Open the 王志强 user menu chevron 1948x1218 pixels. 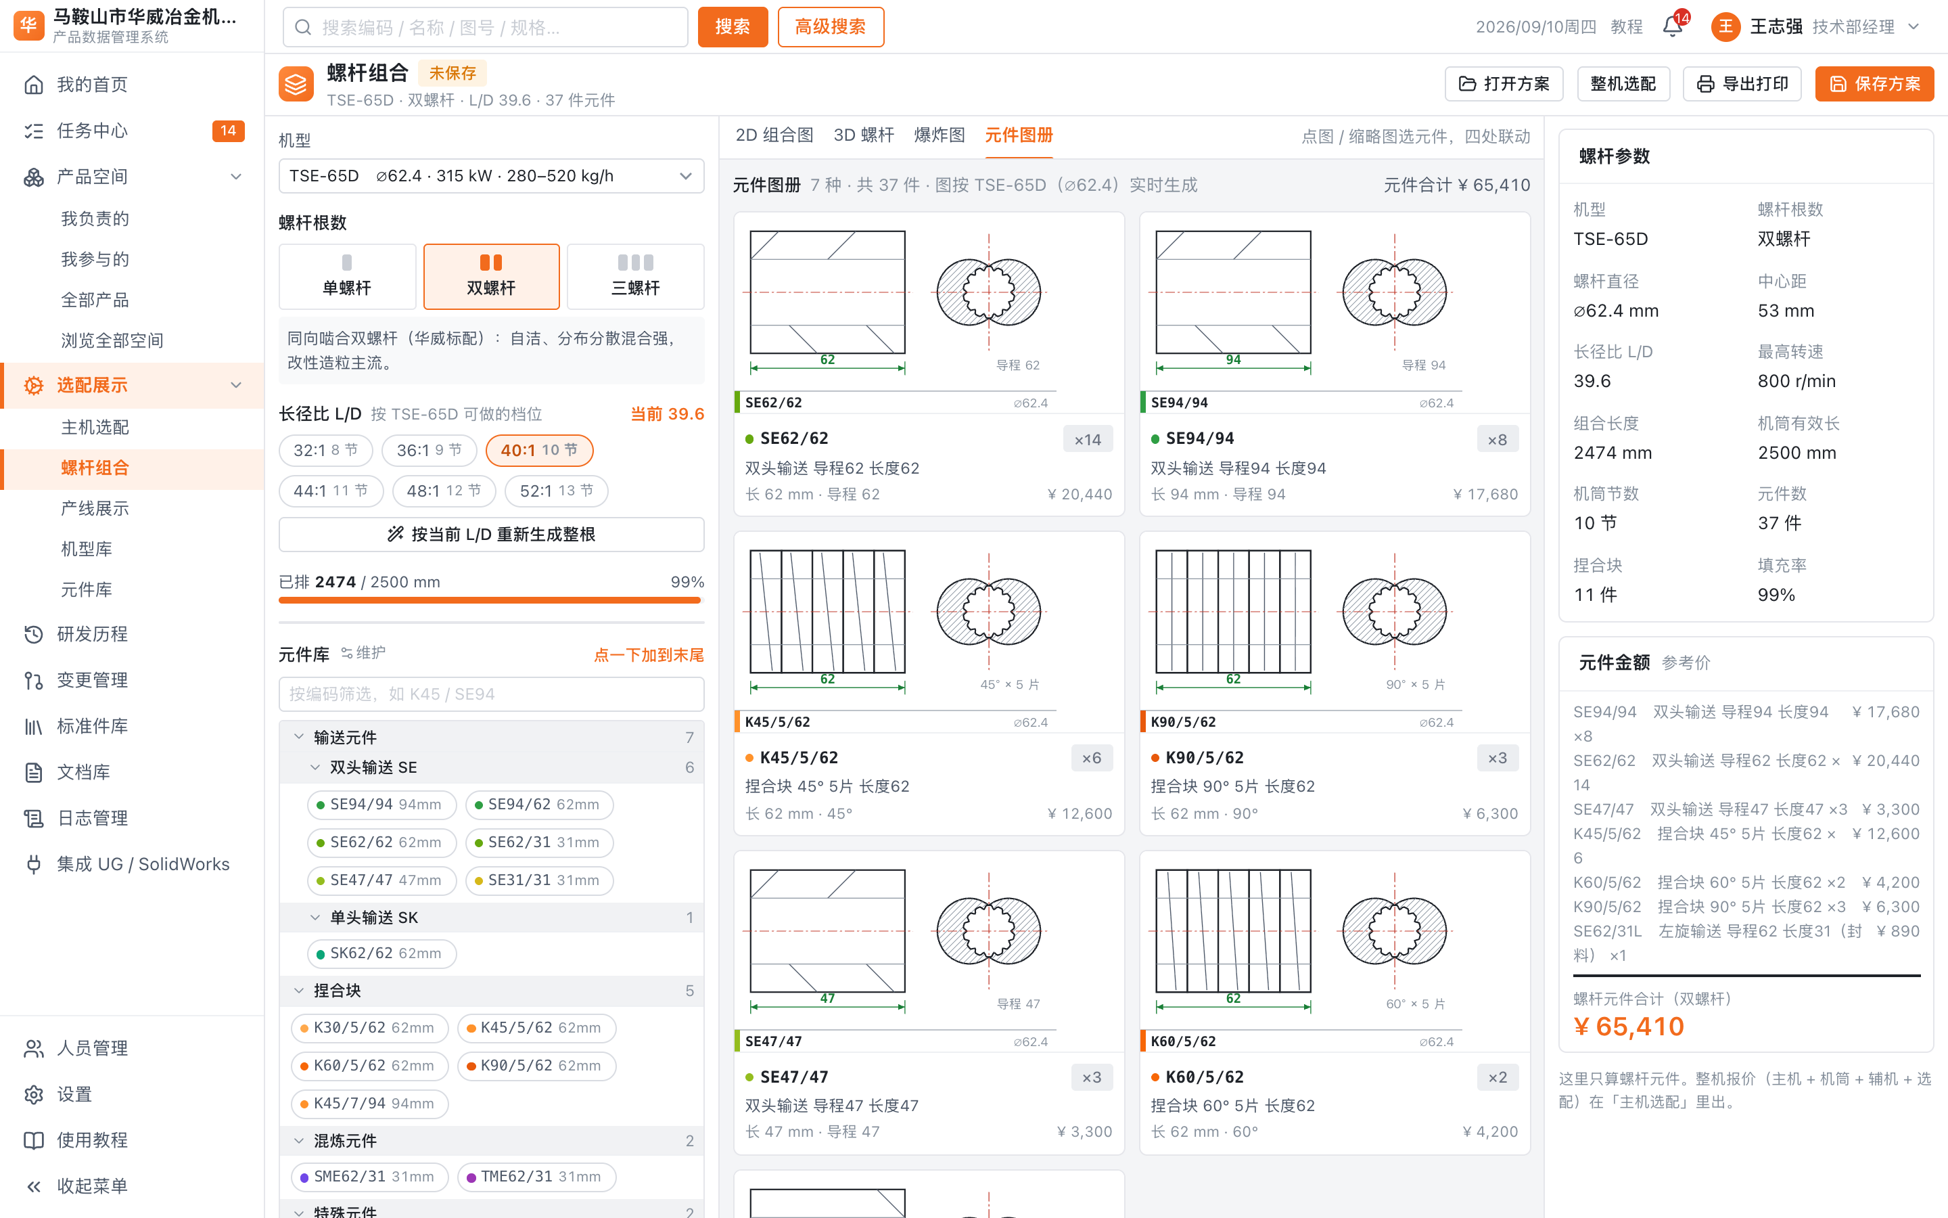(x=1914, y=26)
